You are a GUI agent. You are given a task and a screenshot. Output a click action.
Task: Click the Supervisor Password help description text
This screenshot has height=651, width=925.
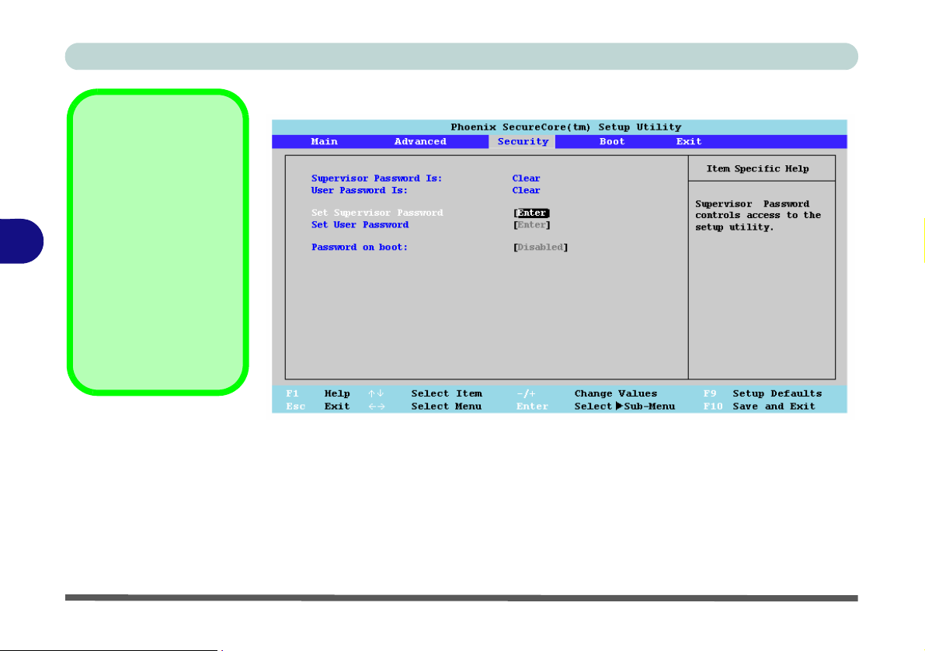[x=758, y=216]
